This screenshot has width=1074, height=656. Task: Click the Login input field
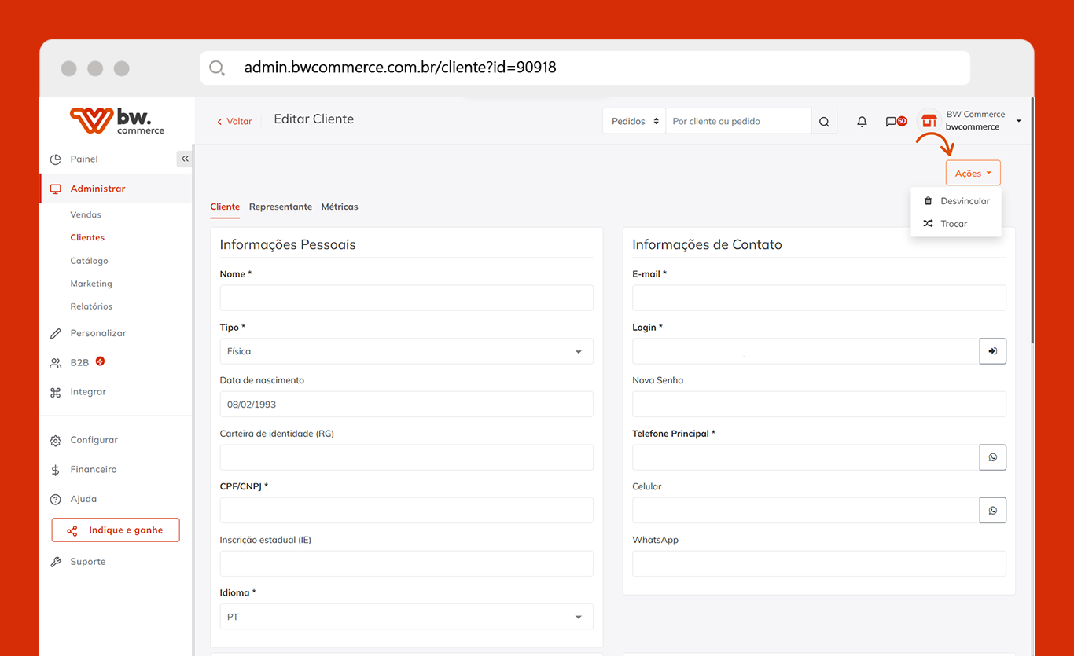click(806, 351)
